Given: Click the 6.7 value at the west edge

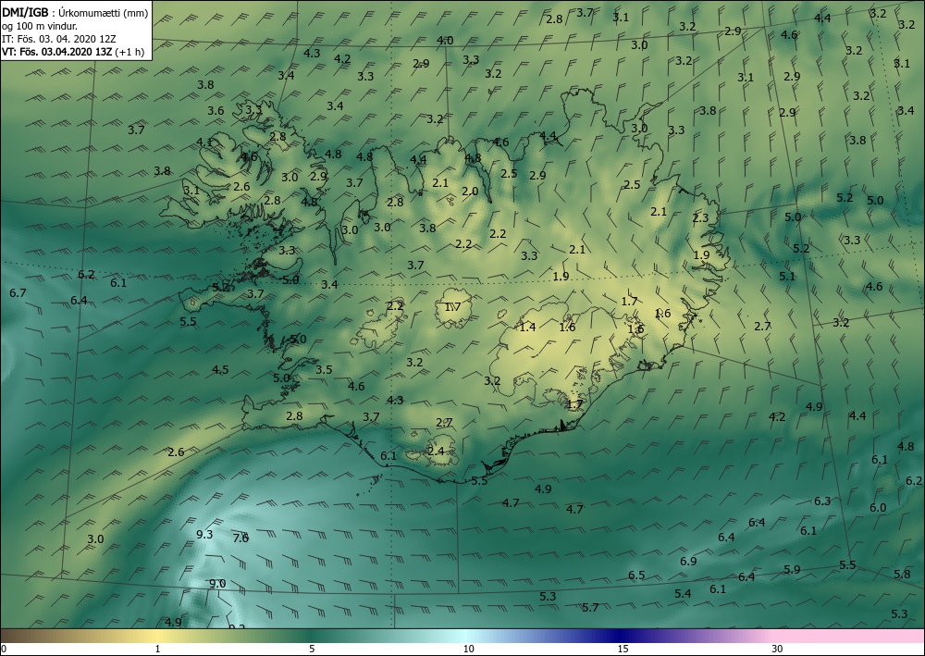Looking at the screenshot, I should (x=18, y=292).
